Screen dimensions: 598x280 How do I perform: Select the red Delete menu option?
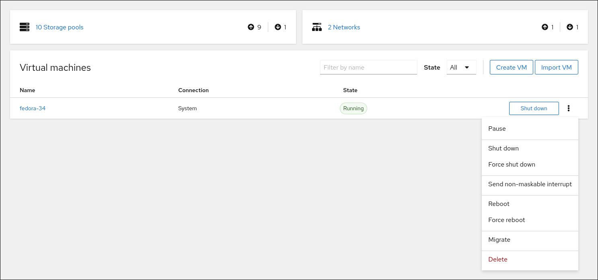pos(497,259)
